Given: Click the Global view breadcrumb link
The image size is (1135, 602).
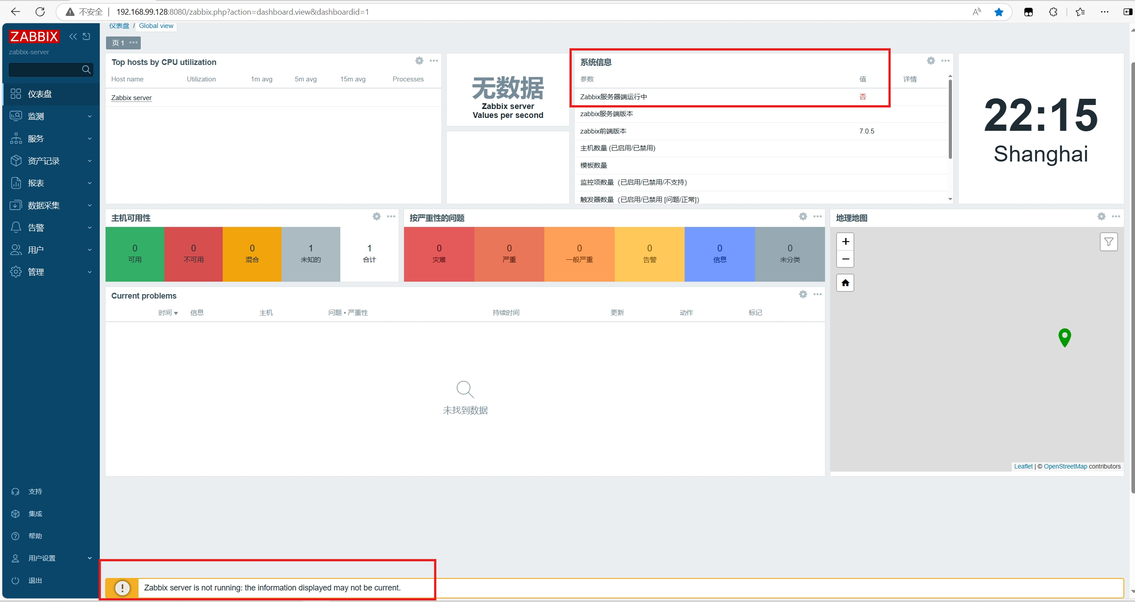Looking at the screenshot, I should coord(156,26).
